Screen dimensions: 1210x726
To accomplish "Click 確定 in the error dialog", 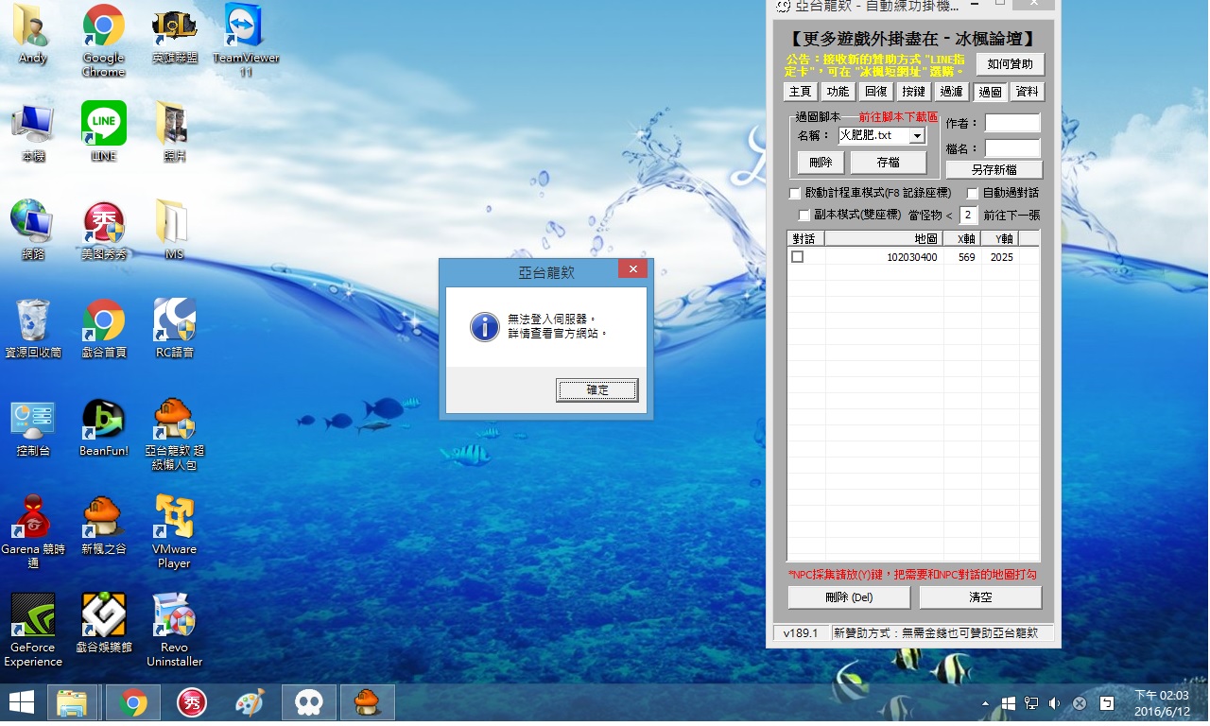I will tap(597, 389).
